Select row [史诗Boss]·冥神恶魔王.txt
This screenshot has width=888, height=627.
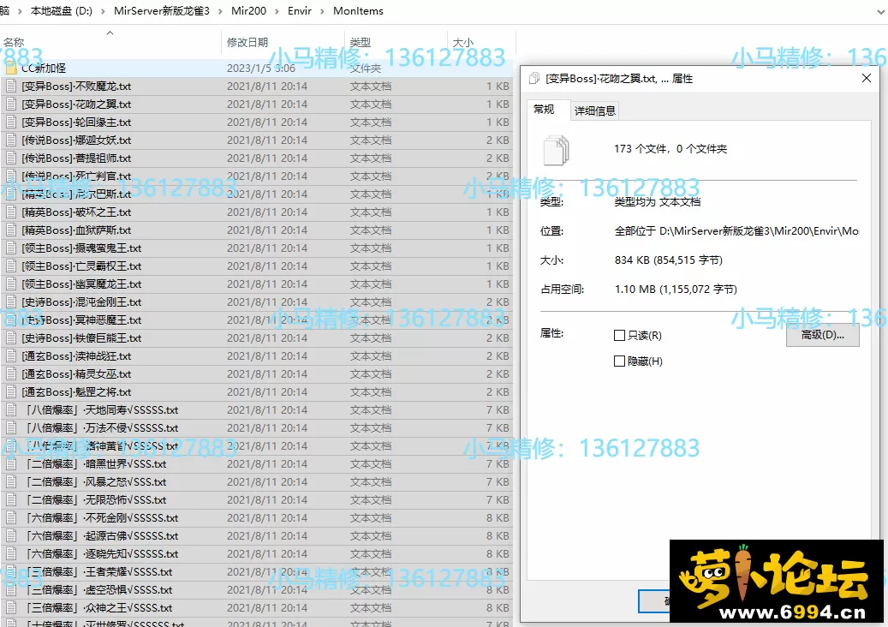(257, 320)
